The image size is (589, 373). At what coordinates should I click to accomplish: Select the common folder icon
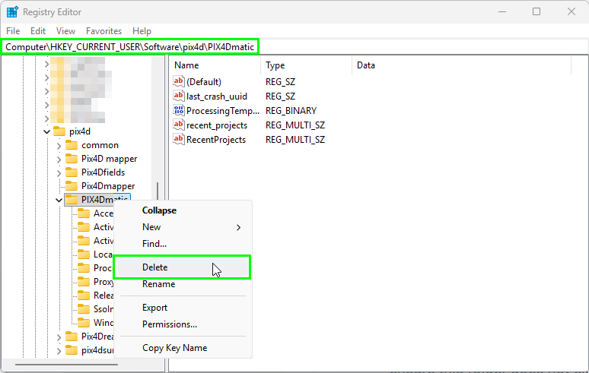coord(72,145)
